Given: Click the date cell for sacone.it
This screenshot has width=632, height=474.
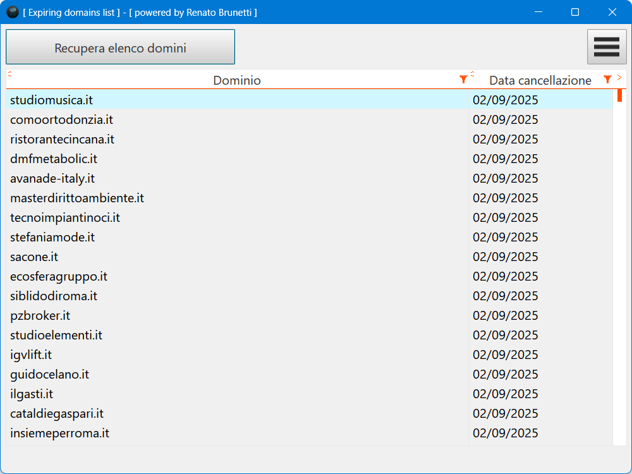Looking at the screenshot, I should point(505,257).
